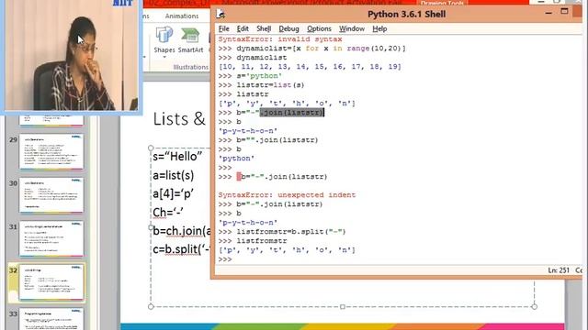Click the b=ch.join line on the slide
This screenshot has width=588, height=330.
(x=182, y=231)
